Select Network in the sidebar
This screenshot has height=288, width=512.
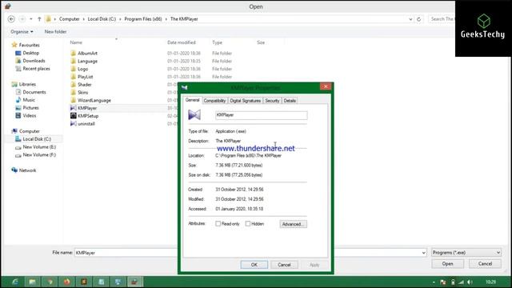point(27,170)
